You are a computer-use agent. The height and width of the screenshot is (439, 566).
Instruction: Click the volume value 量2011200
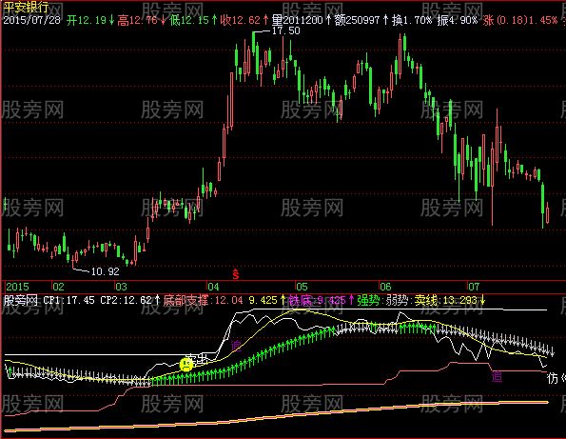point(298,20)
